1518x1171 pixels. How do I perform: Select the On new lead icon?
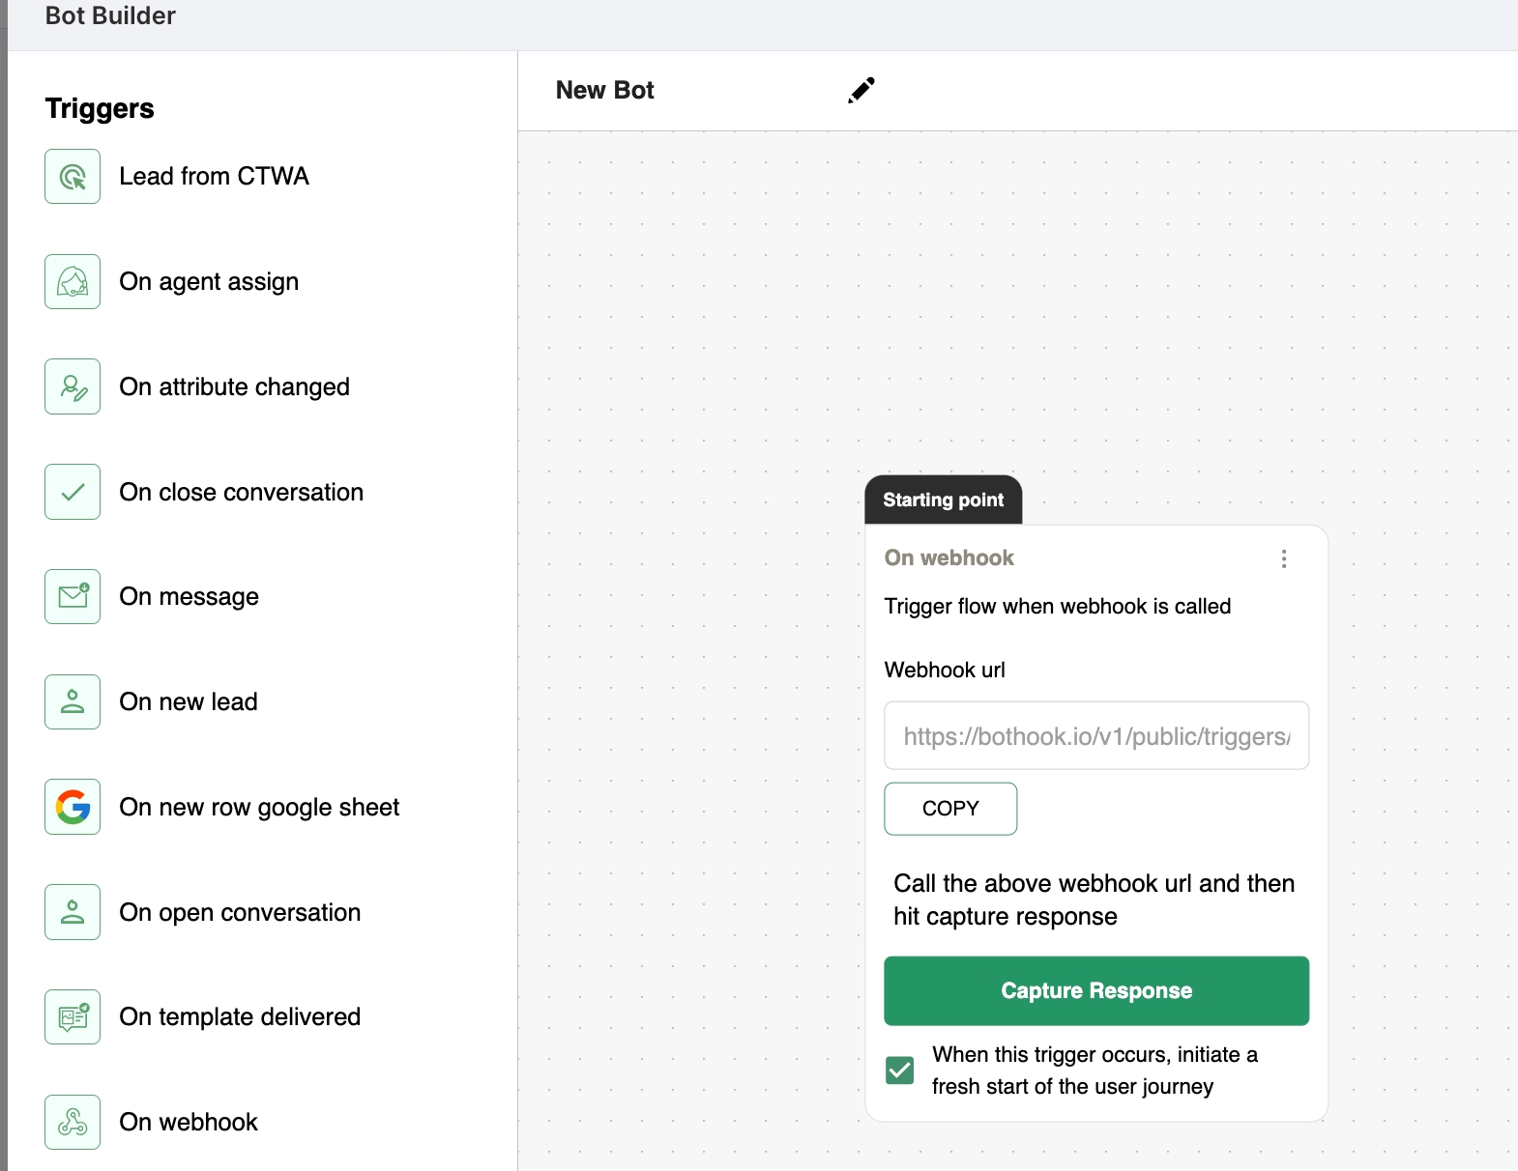73,701
